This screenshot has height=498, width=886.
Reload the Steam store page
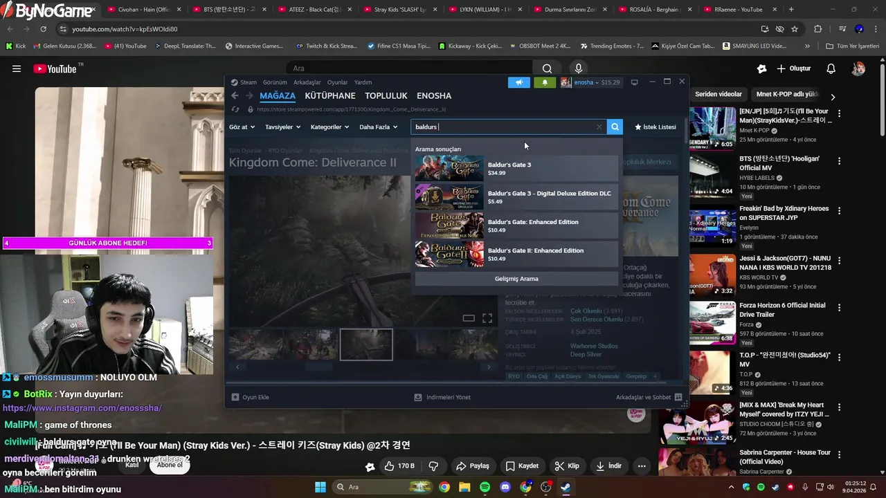[235, 109]
